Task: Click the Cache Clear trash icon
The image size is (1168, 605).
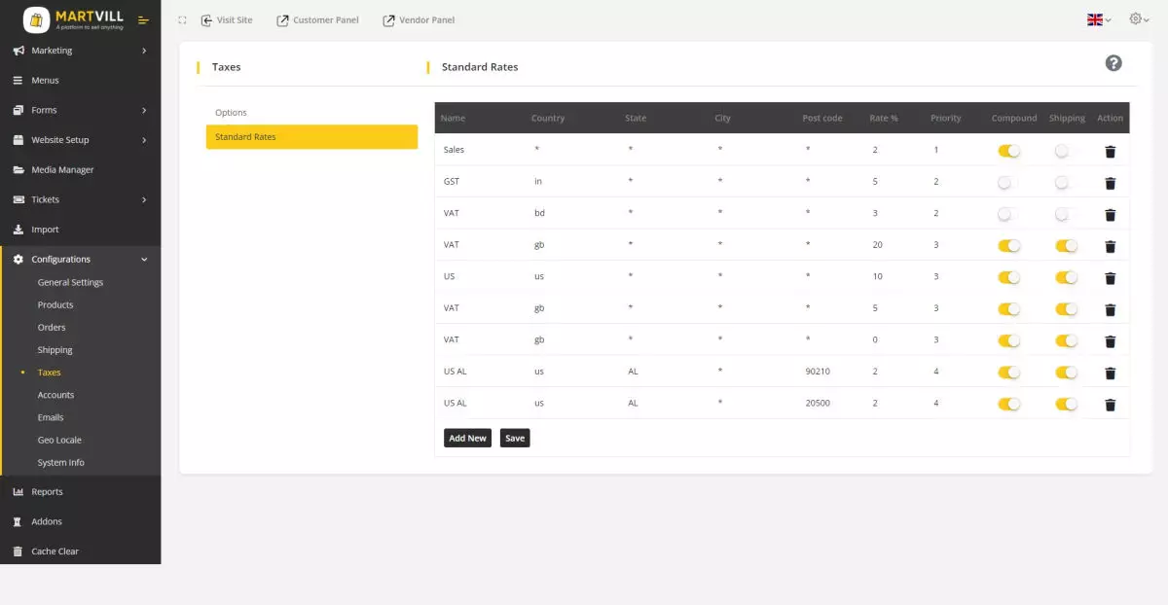Action: pyautogui.click(x=18, y=552)
